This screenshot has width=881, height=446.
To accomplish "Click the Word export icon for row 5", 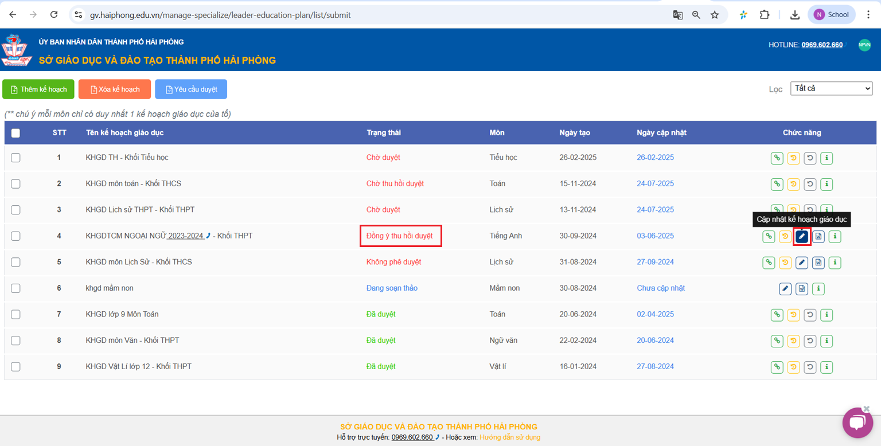I will coord(818,263).
